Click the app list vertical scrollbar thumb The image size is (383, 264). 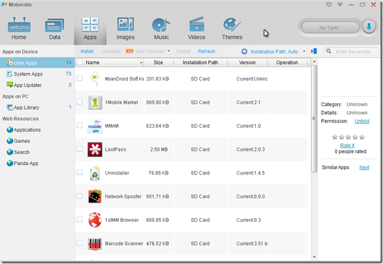pyautogui.click(x=314, y=119)
